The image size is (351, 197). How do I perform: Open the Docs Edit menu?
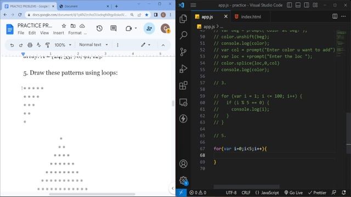[x=32, y=33]
